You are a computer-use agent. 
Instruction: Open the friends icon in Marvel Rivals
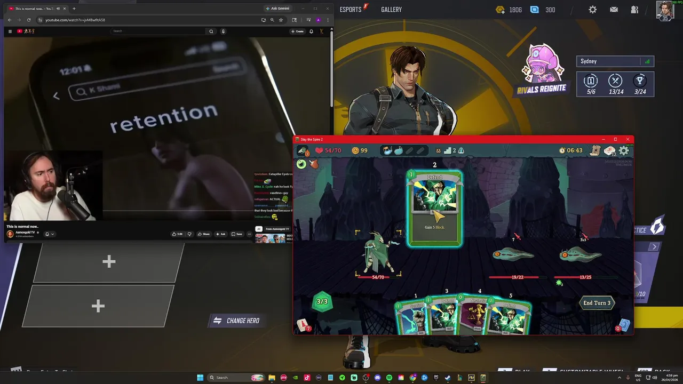pyautogui.click(x=634, y=10)
